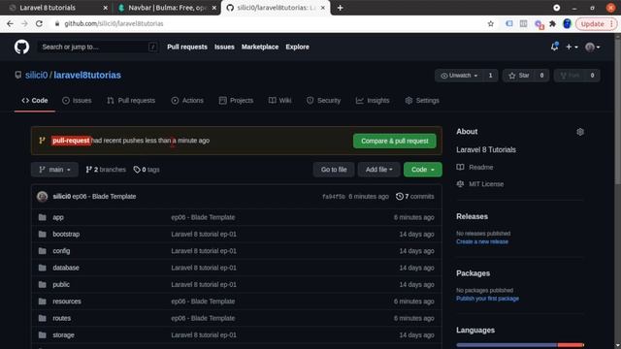Click the config folder icon
Viewport: 621px width, 349px height.
pyautogui.click(x=43, y=251)
